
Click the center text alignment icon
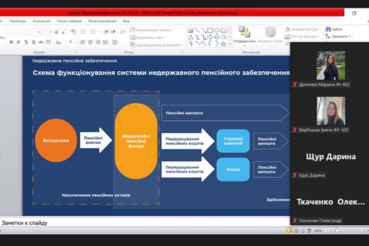click(90, 42)
